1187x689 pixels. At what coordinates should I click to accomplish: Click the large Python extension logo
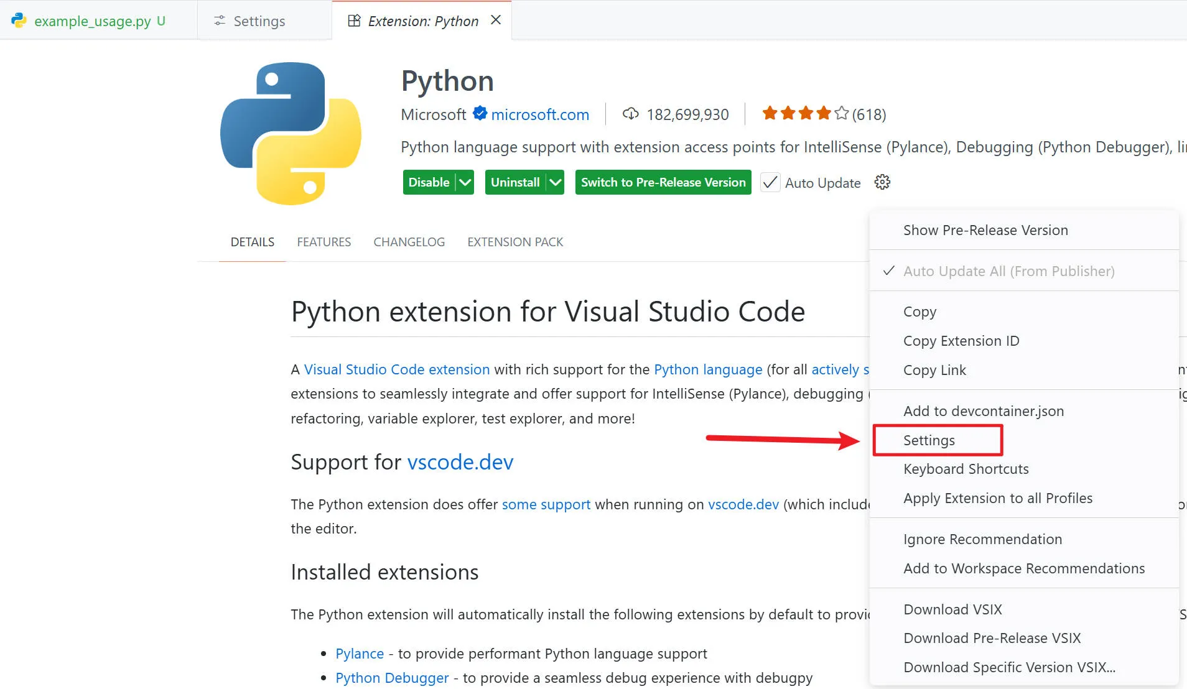(x=291, y=133)
